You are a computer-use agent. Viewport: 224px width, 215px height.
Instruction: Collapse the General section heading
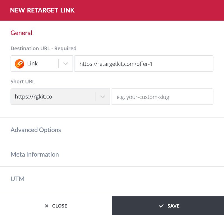pos(21,33)
